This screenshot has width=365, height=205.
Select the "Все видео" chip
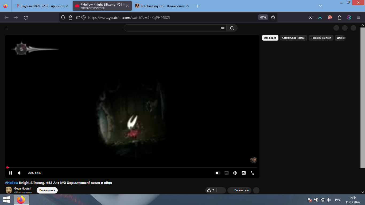(x=270, y=38)
